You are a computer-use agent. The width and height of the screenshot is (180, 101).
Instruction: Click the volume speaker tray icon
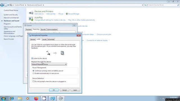click(x=163, y=98)
